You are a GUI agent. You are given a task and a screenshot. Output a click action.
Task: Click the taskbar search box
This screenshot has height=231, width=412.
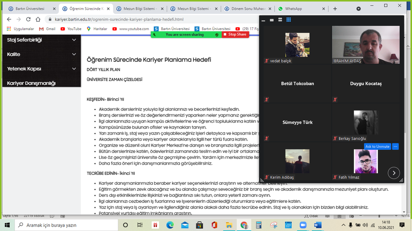pos(66,225)
